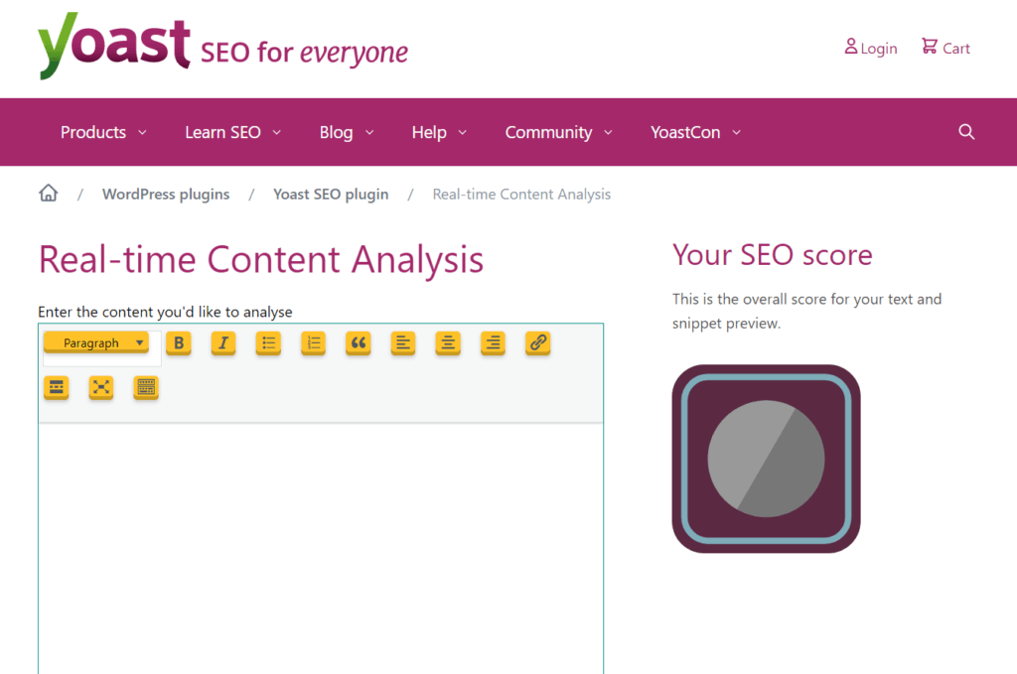1017x674 pixels.
Task: Click the 'Real-time Content Analysis' heading
Action: click(x=261, y=260)
